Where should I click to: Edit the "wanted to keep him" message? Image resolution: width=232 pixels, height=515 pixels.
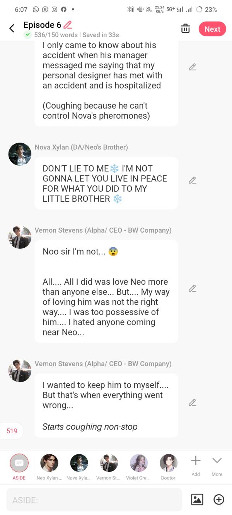click(x=192, y=403)
